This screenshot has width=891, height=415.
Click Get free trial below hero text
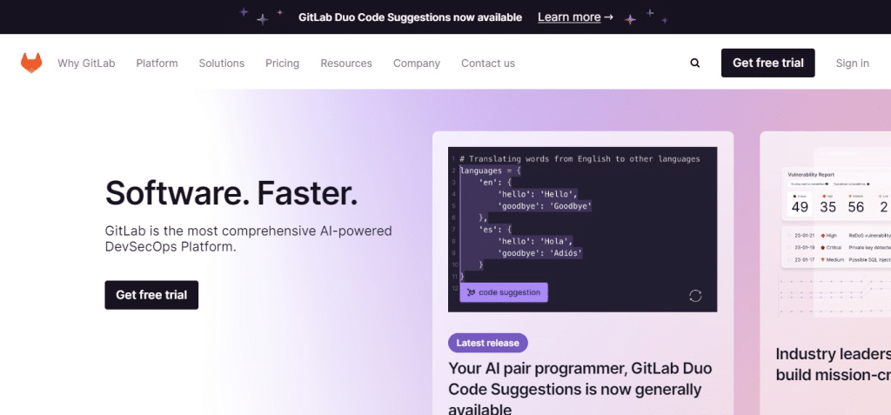[x=151, y=295]
